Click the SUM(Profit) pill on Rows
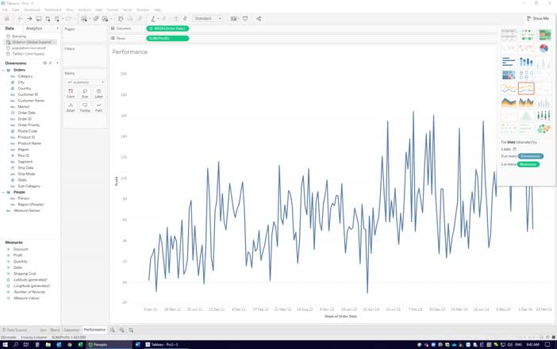The image size is (557, 349). pyautogui.click(x=167, y=37)
